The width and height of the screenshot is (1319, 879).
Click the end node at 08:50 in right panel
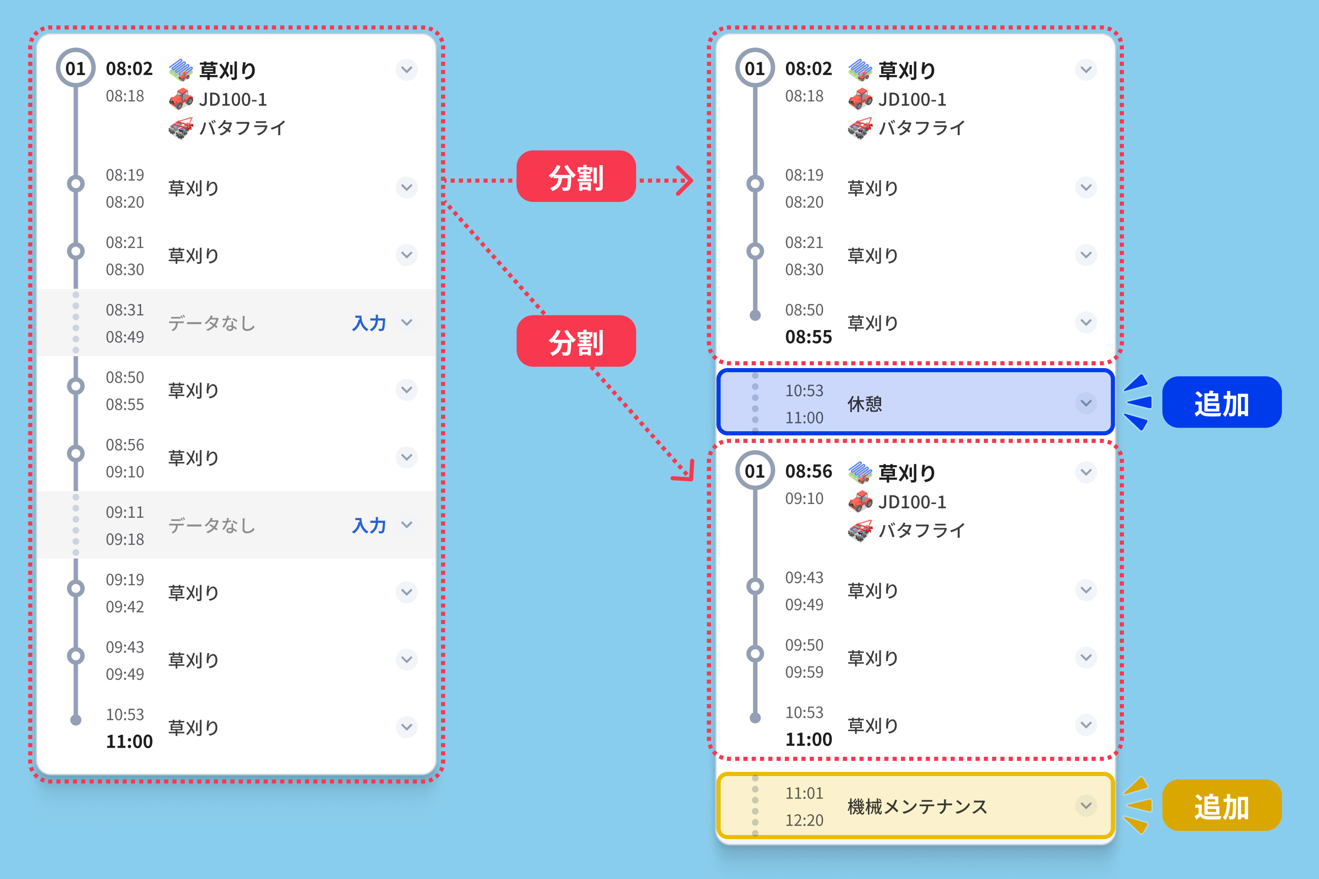tap(755, 315)
